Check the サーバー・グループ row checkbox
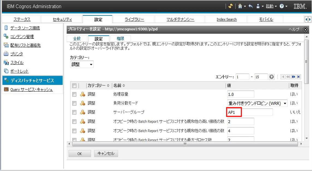The height and width of the screenshot is (171, 312). click(x=74, y=112)
